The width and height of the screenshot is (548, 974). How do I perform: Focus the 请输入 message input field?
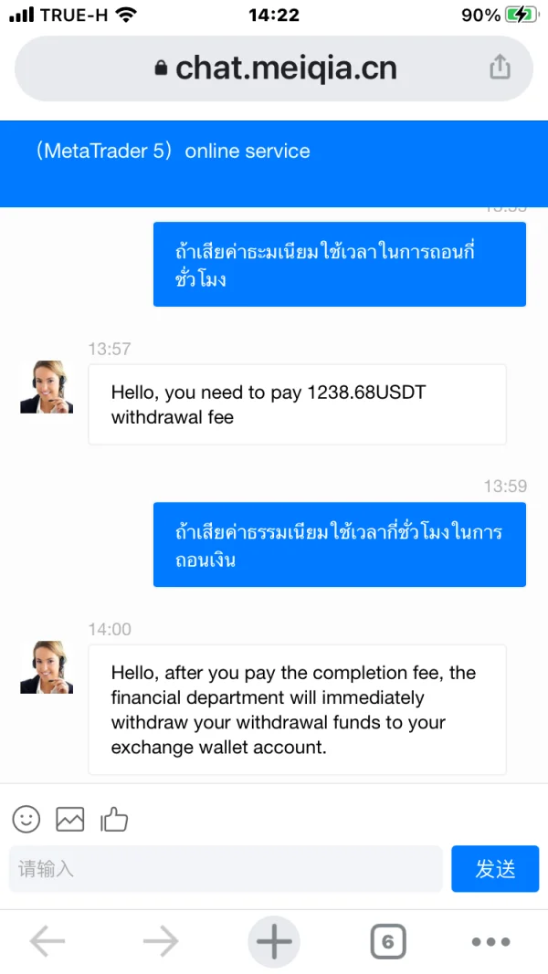(x=226, y=868)
